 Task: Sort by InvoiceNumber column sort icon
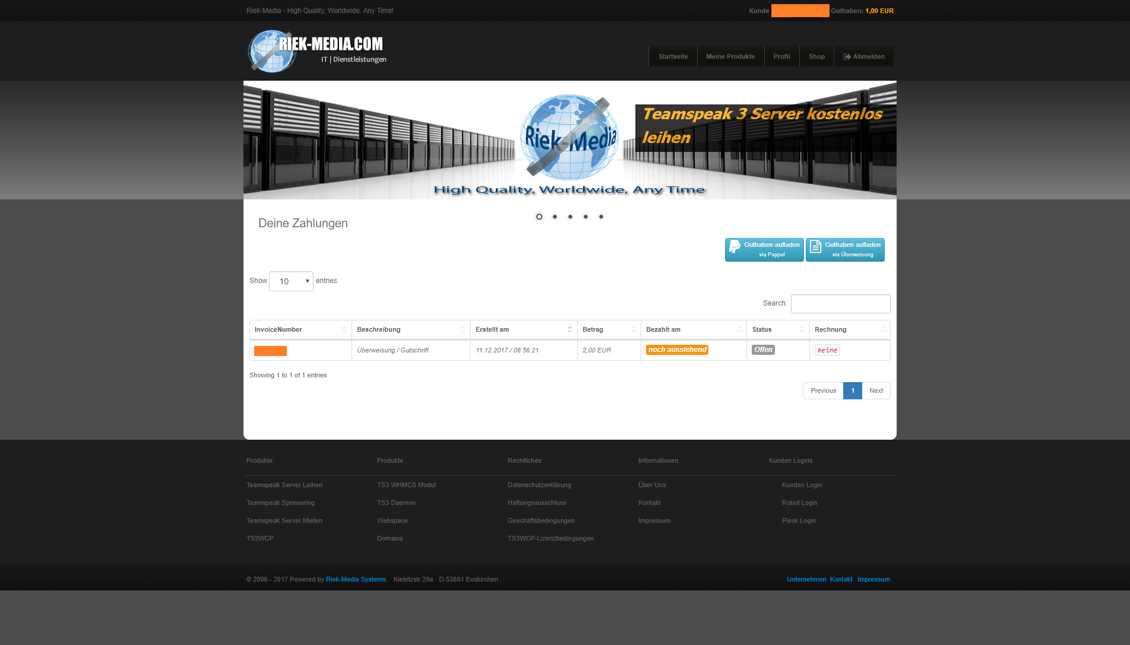coord(344,330)
